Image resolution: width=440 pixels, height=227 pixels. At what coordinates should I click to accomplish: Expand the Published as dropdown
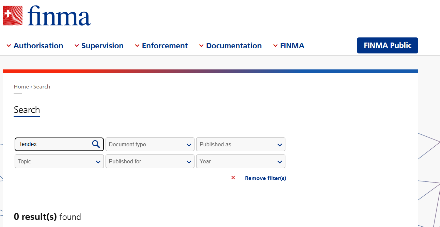pos(240,144)
